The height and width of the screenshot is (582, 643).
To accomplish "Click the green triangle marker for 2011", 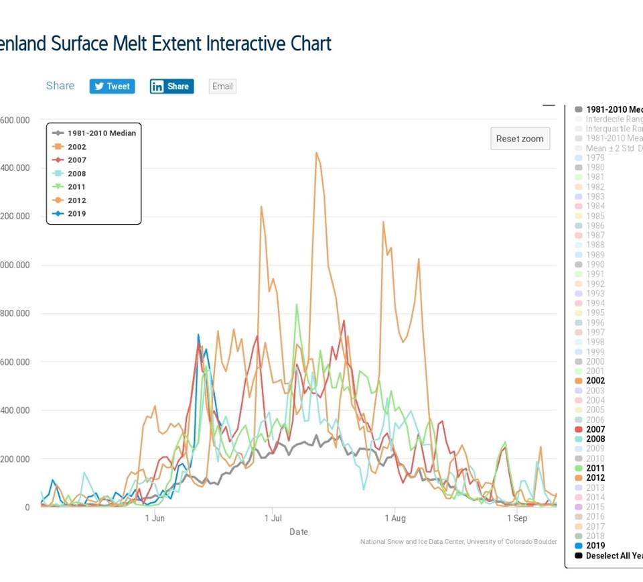I will pyautogui.click(x=59, y=187).
